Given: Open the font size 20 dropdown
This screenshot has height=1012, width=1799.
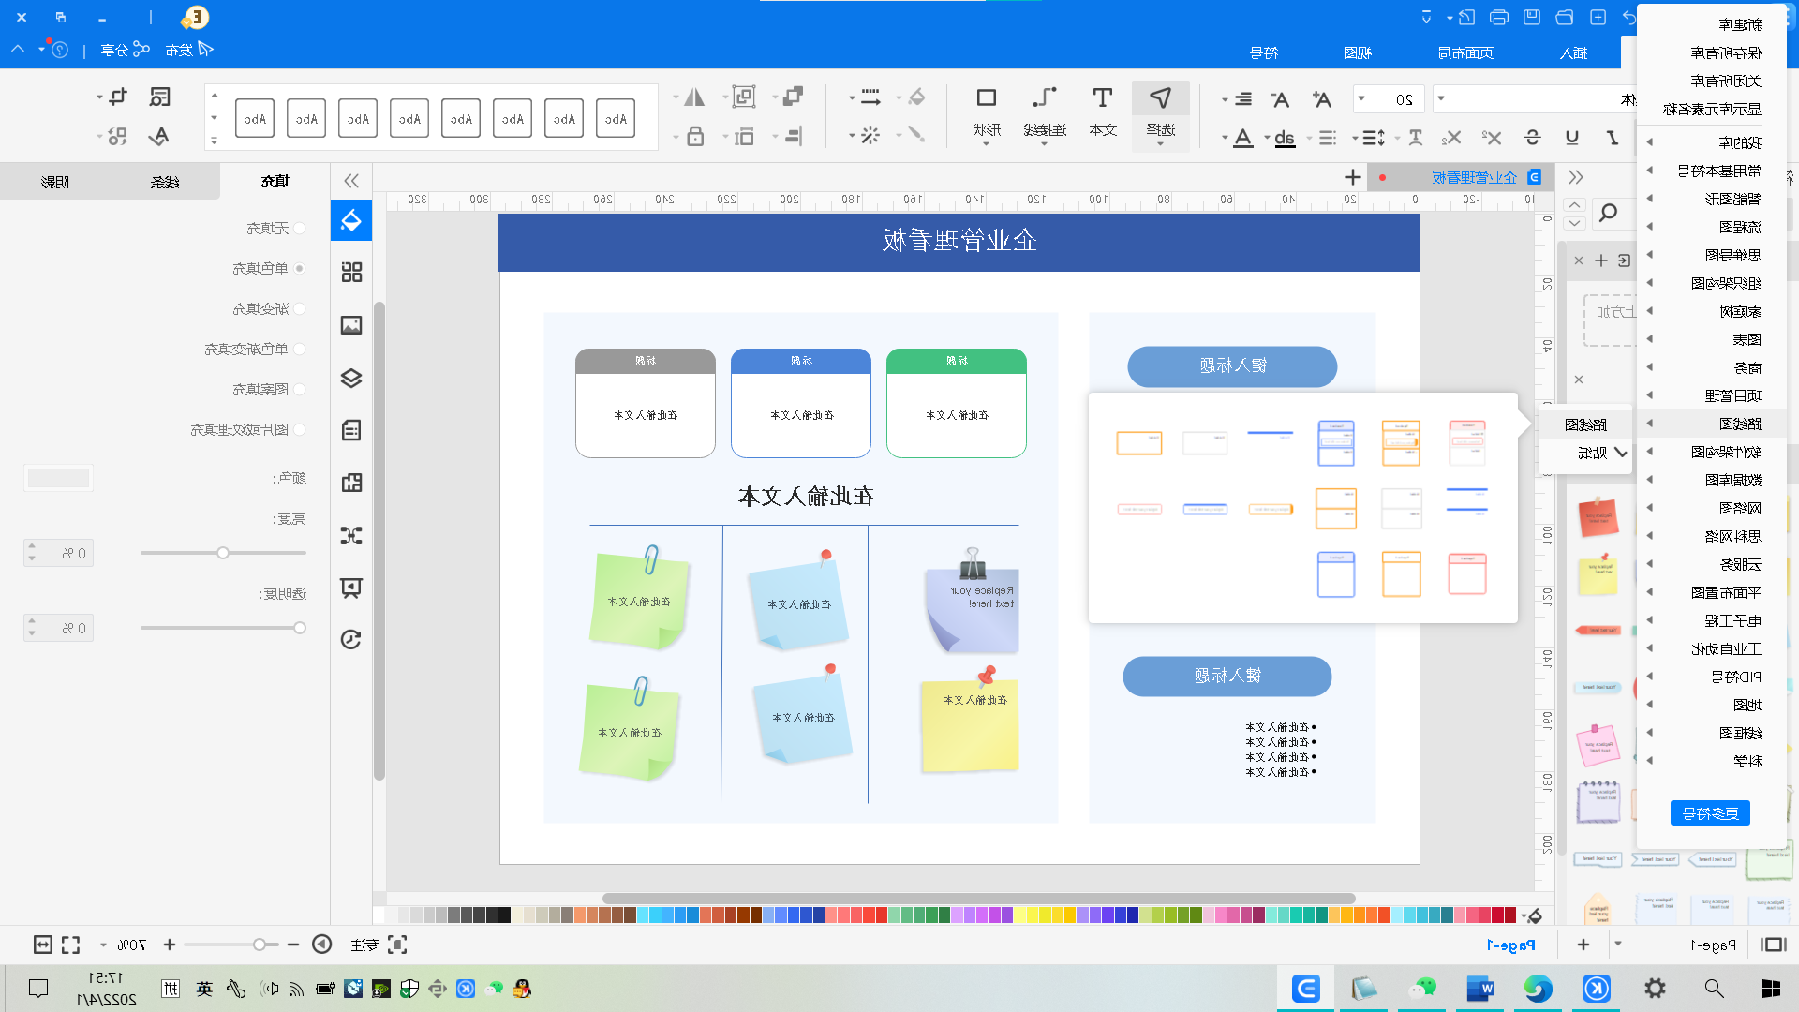Looking at the screenshot, I should 1362,98.
